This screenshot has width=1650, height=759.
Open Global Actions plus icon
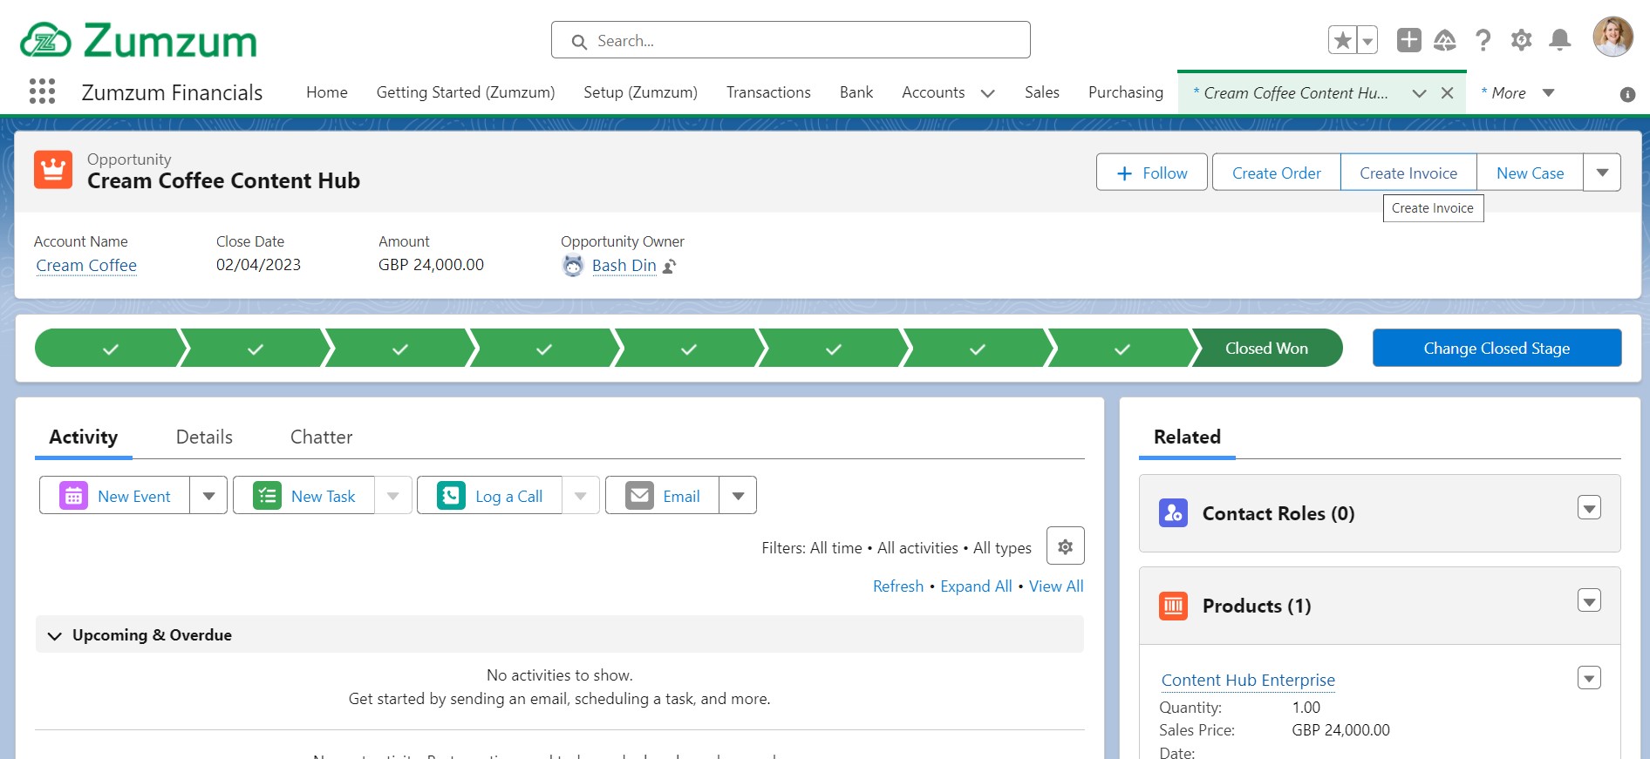point(1409,40)
